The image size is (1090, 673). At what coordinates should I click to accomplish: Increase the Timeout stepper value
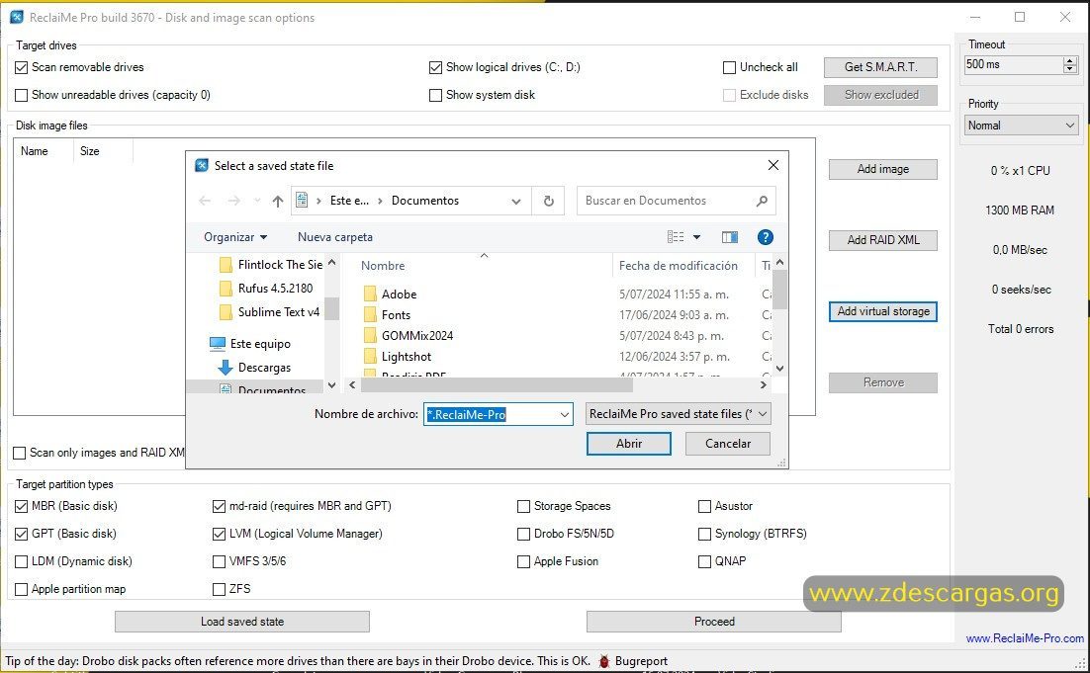tap(1070, 60)
